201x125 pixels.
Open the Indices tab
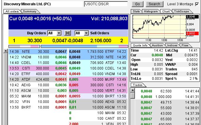[x=172, y=45]
